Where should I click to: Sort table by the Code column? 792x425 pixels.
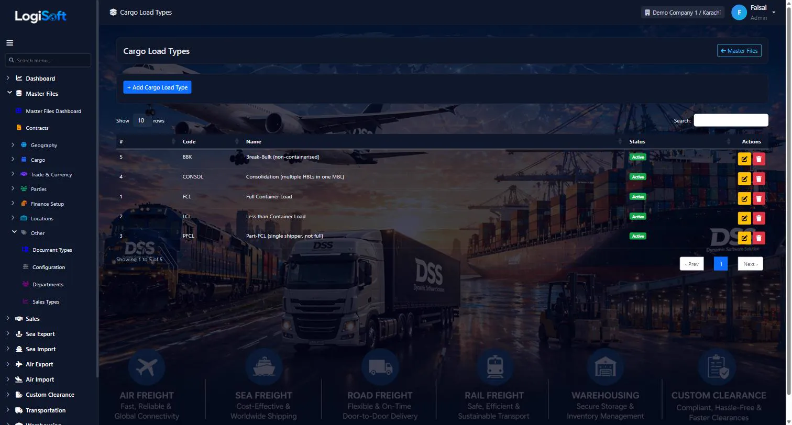click(210, 142)
